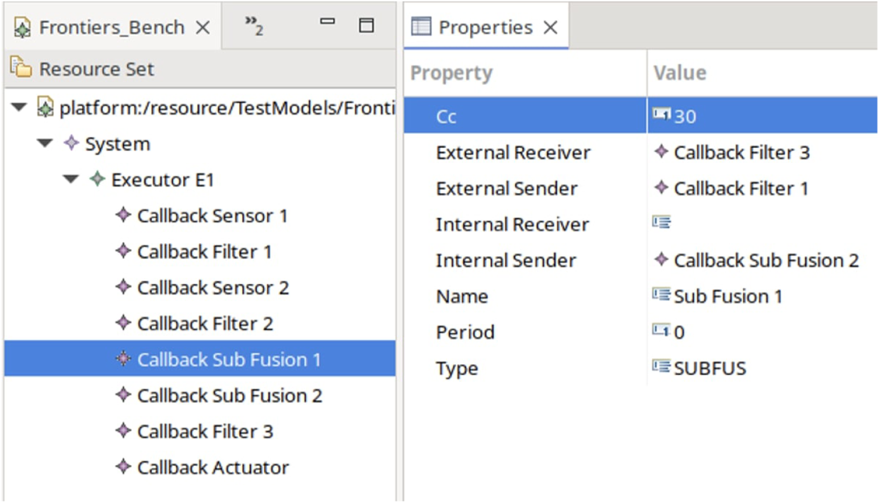Click the diamond icon next to Callback Filter 2

click(124, 323)
